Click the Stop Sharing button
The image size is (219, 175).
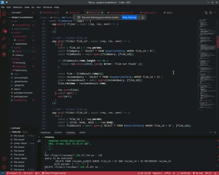tap(129, 17)
